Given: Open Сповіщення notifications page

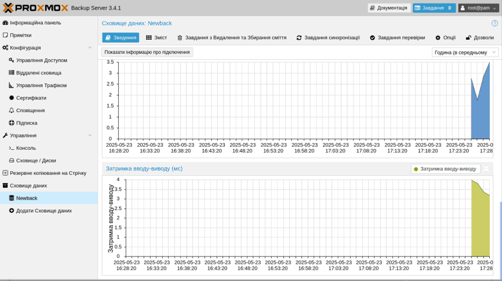Looking at the screenshot, I should 30,111.
